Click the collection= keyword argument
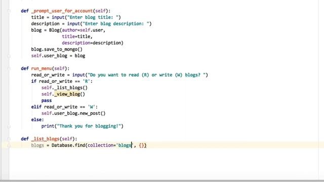The image size is (324, 182). coord(102,145)
